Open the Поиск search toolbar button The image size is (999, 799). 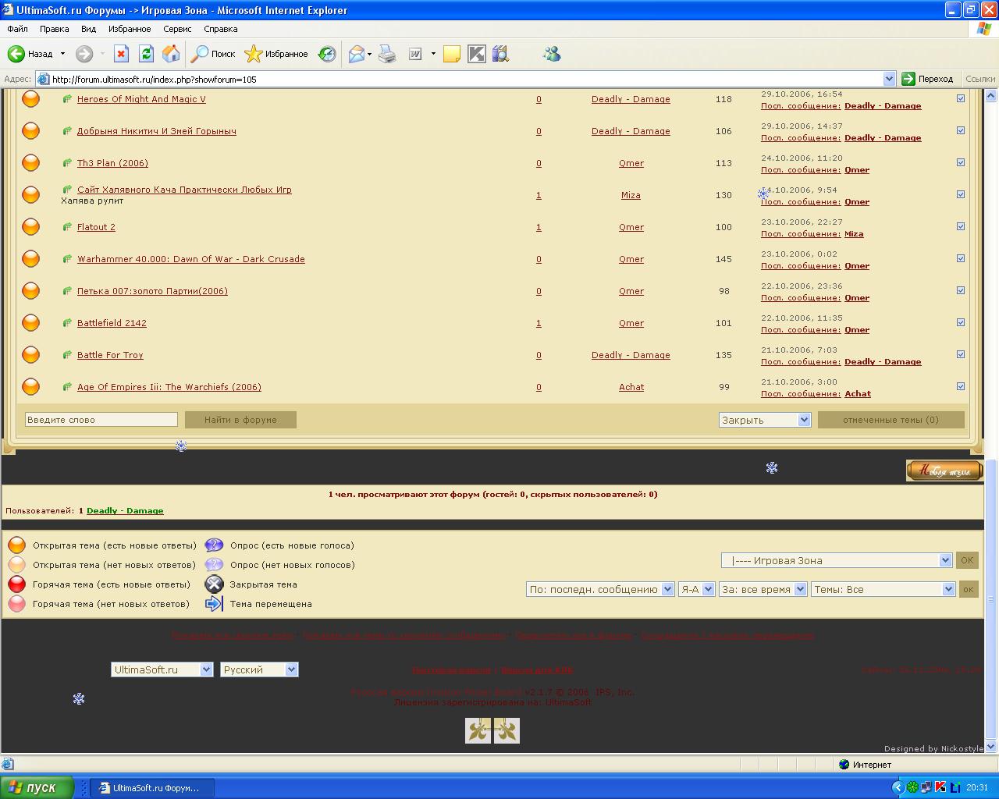click(214, 54)
